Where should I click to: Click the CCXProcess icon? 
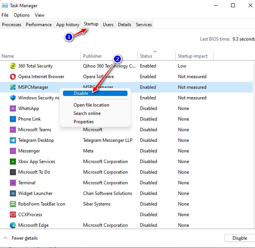13,215
